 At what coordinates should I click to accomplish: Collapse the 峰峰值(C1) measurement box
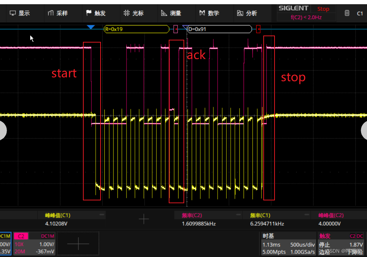[102, 214]
